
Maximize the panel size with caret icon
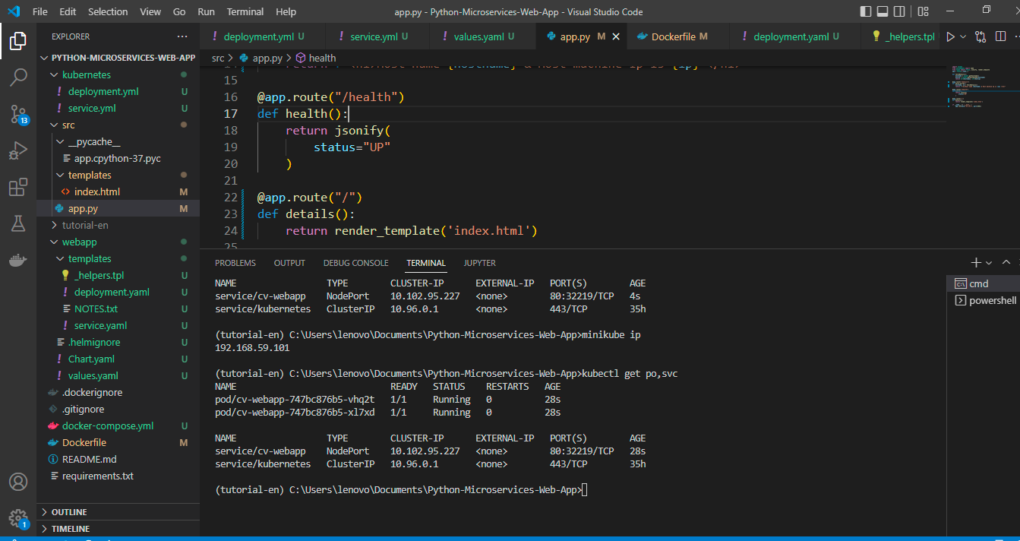click(1006, 262)
